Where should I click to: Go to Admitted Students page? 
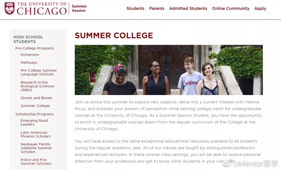point(188,8)
